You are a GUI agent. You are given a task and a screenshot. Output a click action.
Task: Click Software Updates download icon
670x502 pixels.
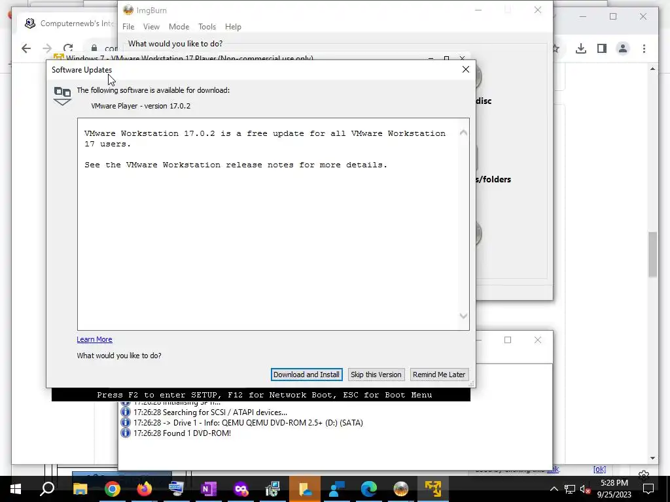point(62,95)
